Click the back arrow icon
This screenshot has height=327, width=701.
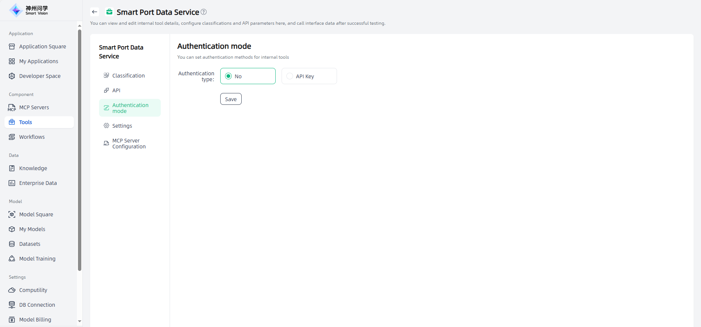click(95, 12)
